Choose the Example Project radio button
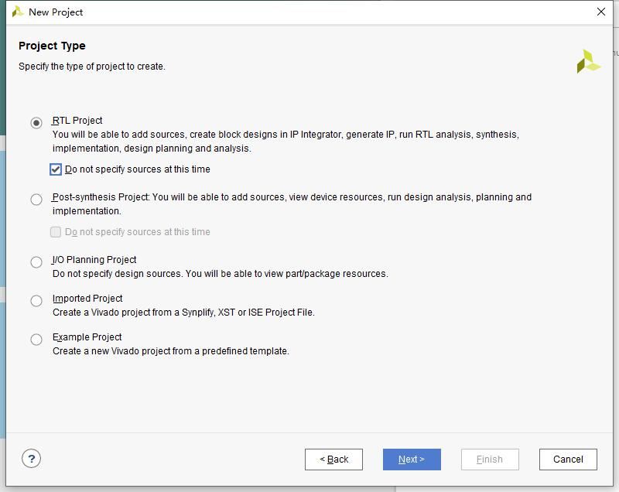The width and height of the screenshot is (619, 492). 36,340
